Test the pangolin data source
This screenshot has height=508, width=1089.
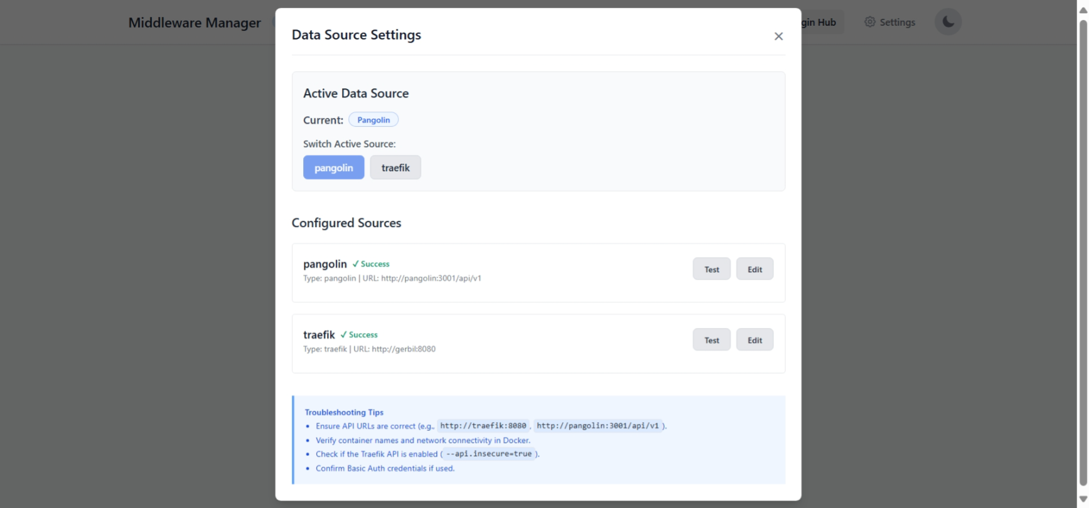point(711,269)
